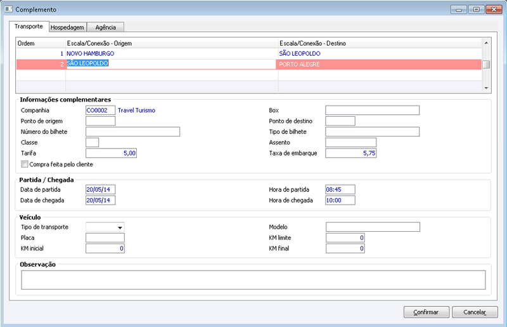Click the Hora de partida field
Screen dimensions: 507x327
coord(340,190)
